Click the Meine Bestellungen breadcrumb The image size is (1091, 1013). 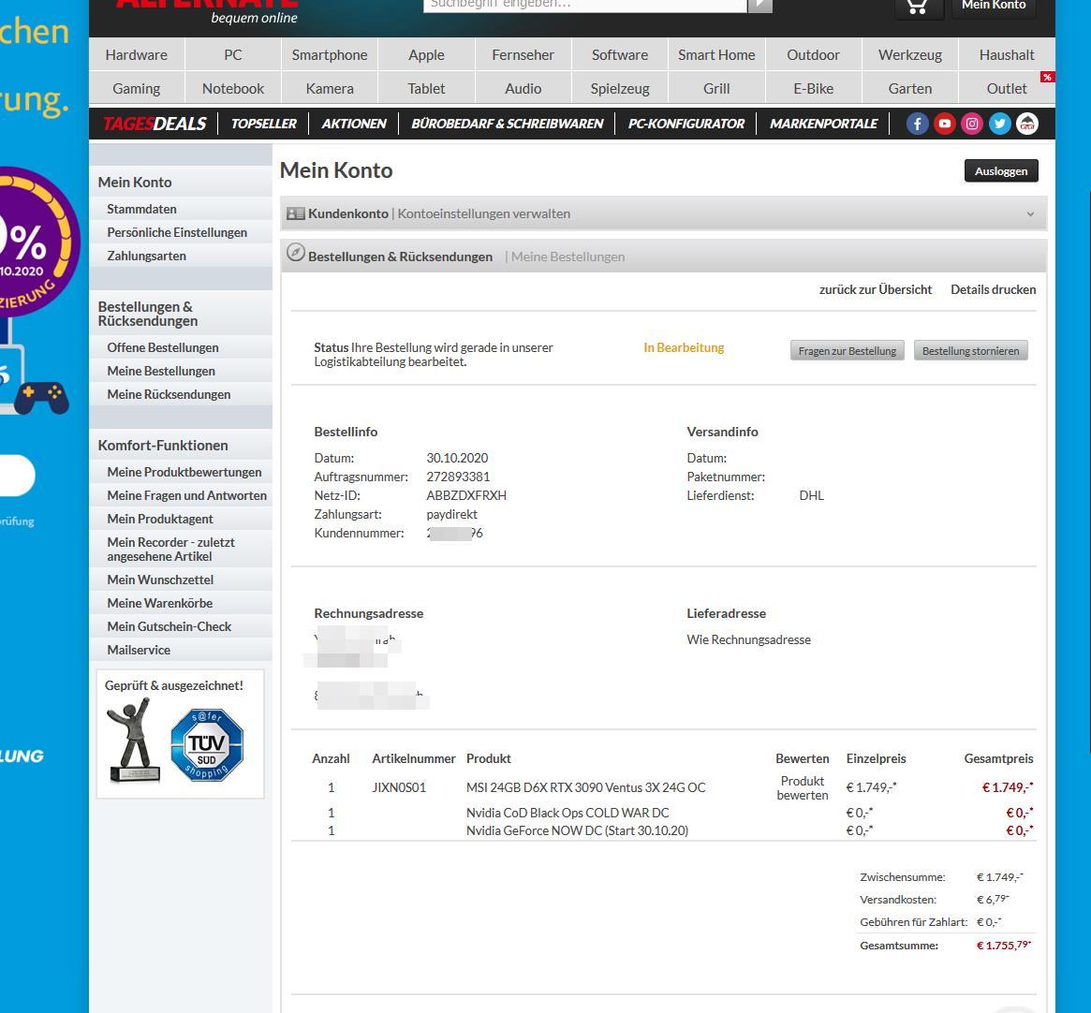[x=568, y=257]
